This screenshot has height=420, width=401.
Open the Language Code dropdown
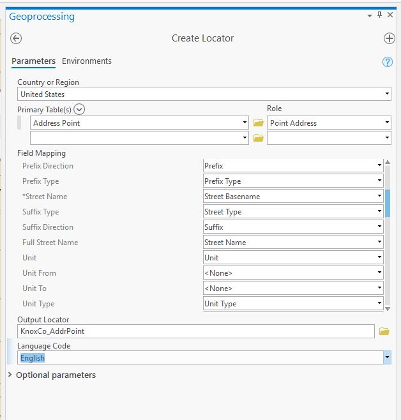point(387,358)
